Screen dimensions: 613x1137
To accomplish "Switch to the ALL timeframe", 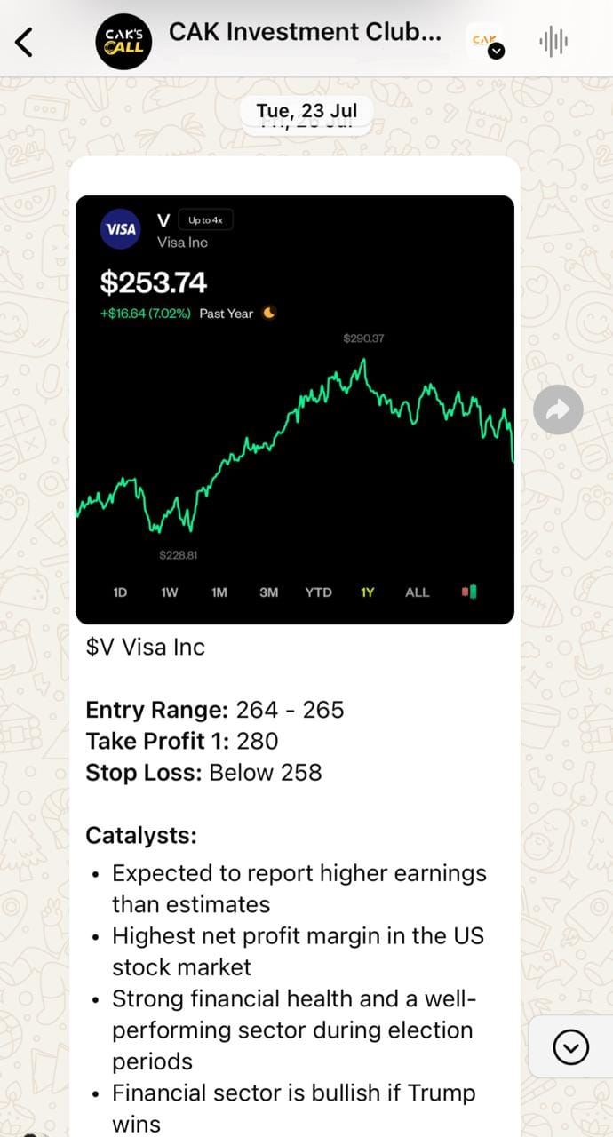I will 417,592.
